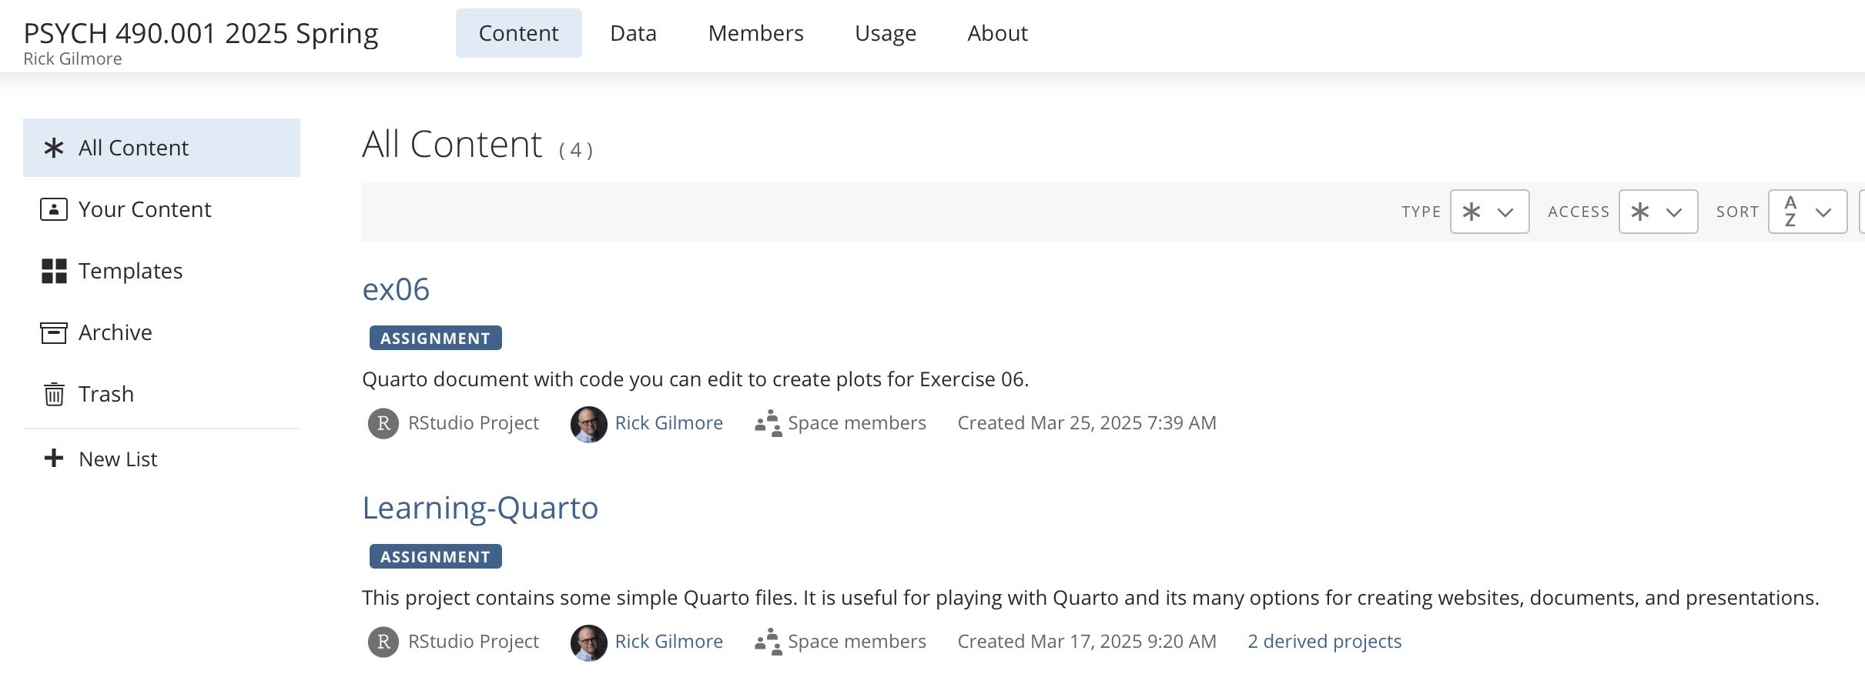Click the plus icon for New List

[x=53, y=459]
